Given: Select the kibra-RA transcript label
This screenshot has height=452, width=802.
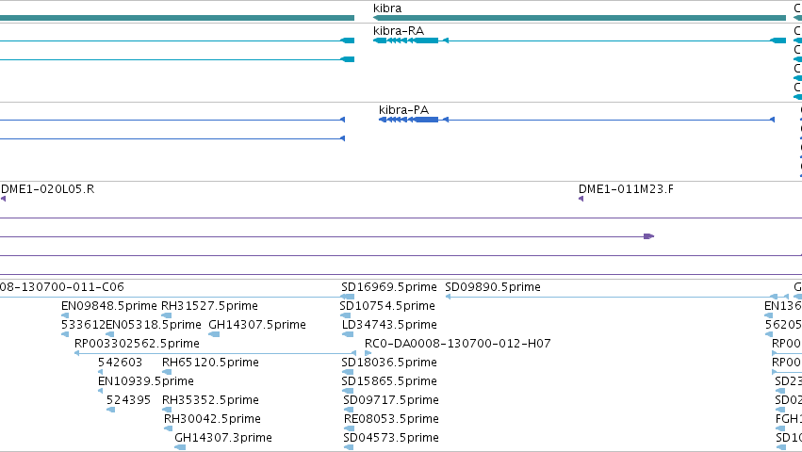Looking at the screenshot, I should tap(399, 31).
